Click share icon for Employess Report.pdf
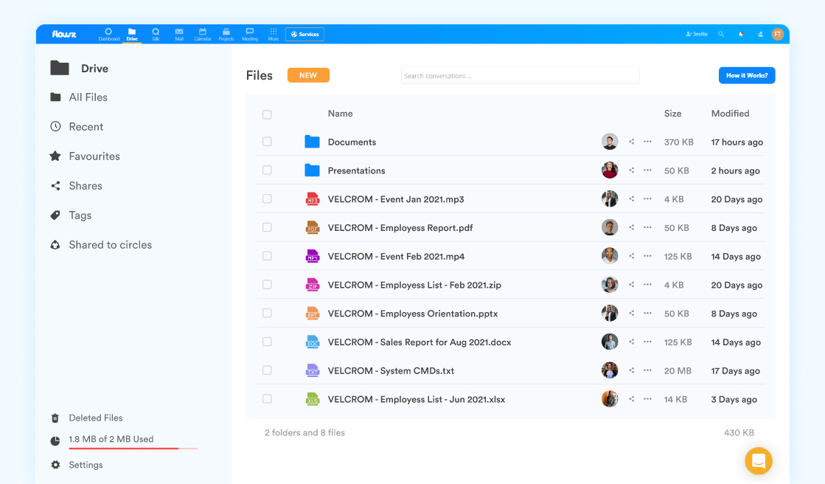825x484 pixels. [x=631, y=227]
